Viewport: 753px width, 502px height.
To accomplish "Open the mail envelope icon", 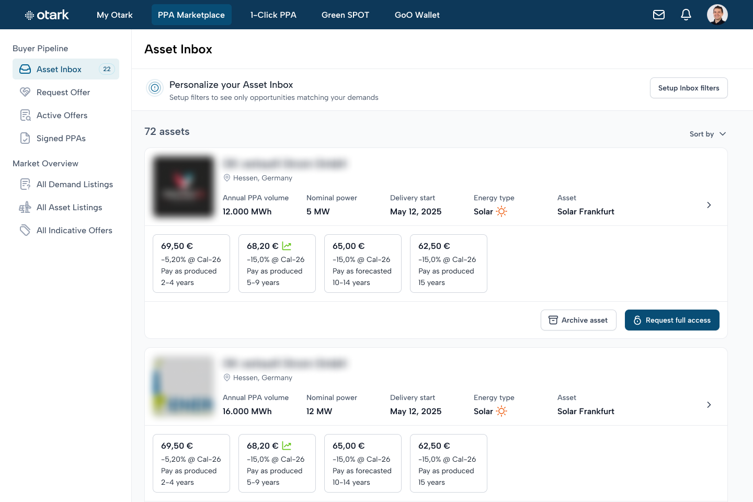I will point(659,15).
